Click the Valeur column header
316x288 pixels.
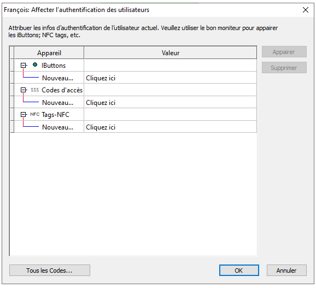(171, 53)
